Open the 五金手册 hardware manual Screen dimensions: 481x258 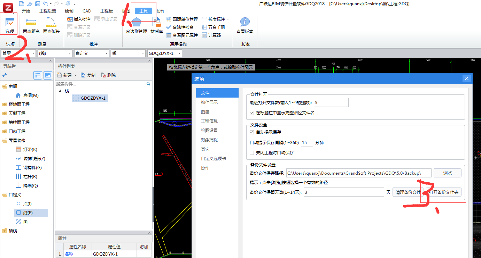point(214,27)
